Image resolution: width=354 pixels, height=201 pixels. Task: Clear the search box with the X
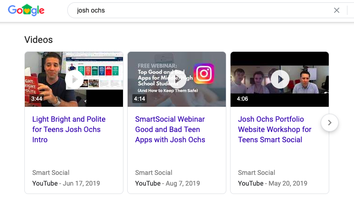pyautogui.click(x=337, y=10)
